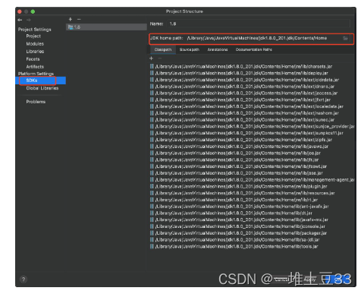This screenshot has width=364, height=294.
Task: Select the deploy.jar classpath entry
Action: [x=239, y=73]
